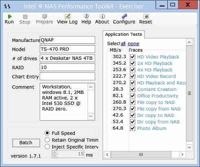The image size is (200, 167).
Task: Click the Prepare gear icon
Action: tap(44, 16)
